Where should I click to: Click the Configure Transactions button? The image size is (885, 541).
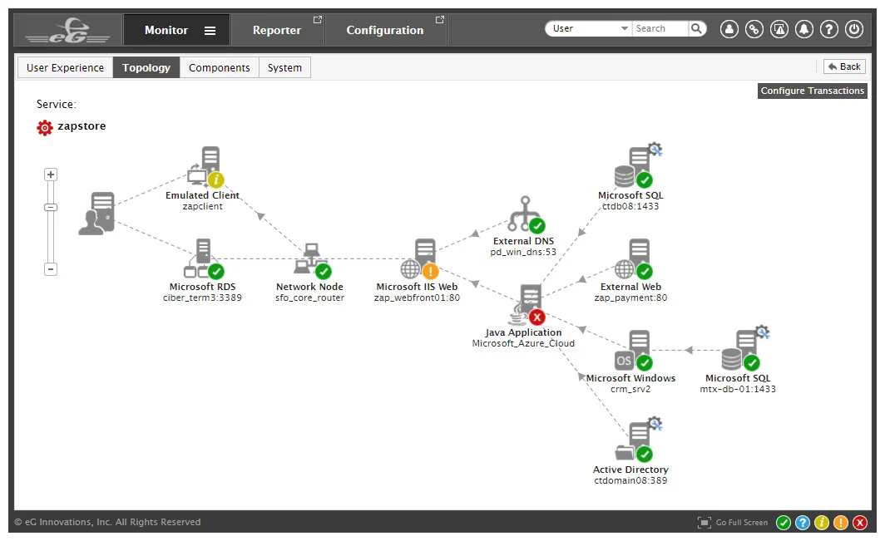(x=812, y=91)
